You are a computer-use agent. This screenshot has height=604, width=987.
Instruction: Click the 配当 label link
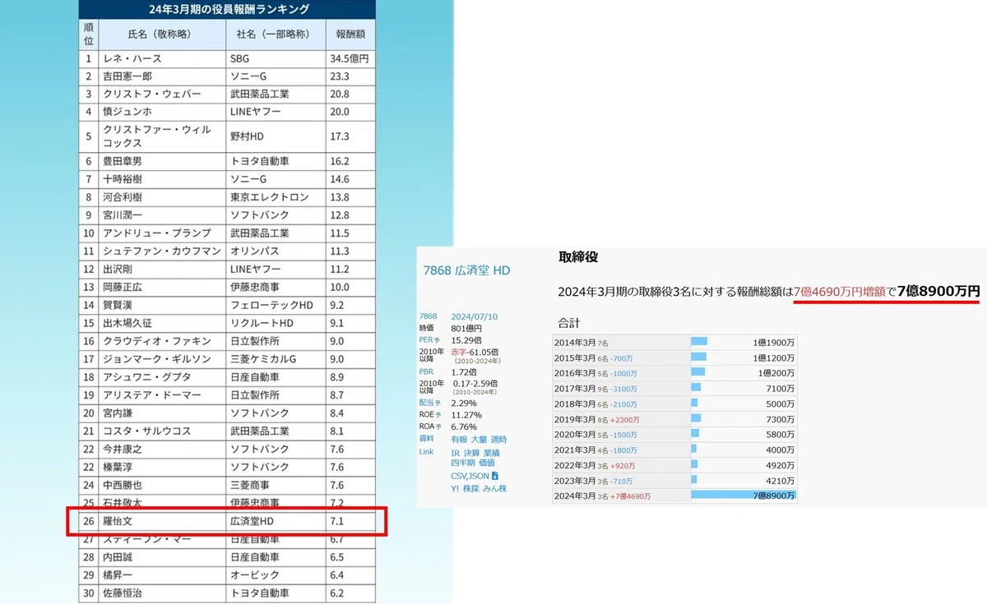click(x=426, y=403)
